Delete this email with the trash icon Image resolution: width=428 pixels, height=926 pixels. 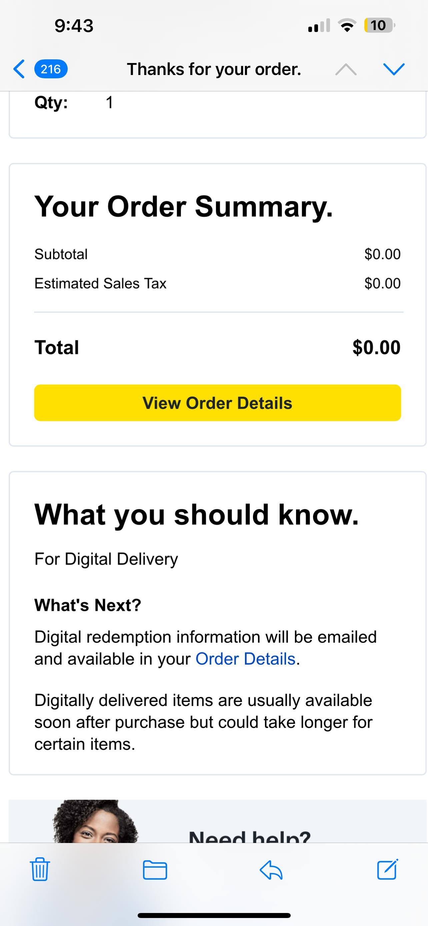pyautogui.click(x=40, y=869)
